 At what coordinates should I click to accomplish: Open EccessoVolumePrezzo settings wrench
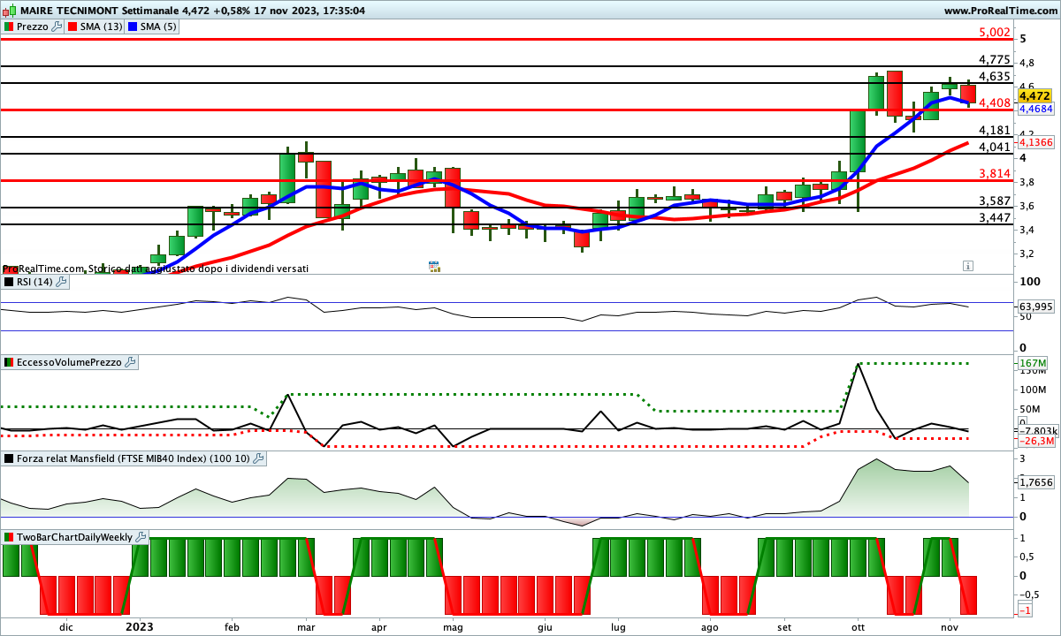click(130, 362)
